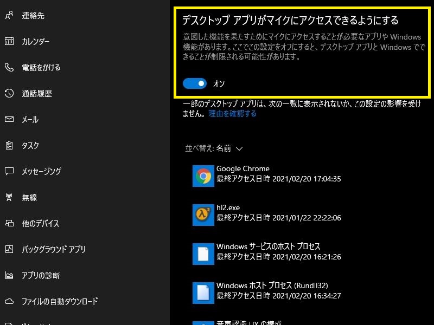Click Windows サービスのホスト プロセス entry text
Viewport: 434px width, 325px height.
click(x=268, y=246)
